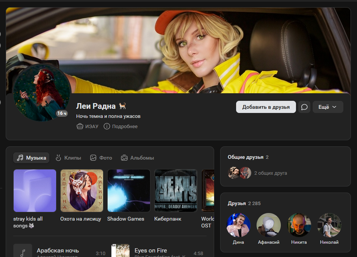Click the 2 общих друга link

click(x=271, y=173)
